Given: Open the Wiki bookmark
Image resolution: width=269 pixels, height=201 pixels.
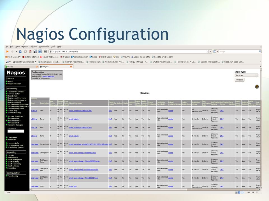Looking at the screenshot, I should point(116,57).
